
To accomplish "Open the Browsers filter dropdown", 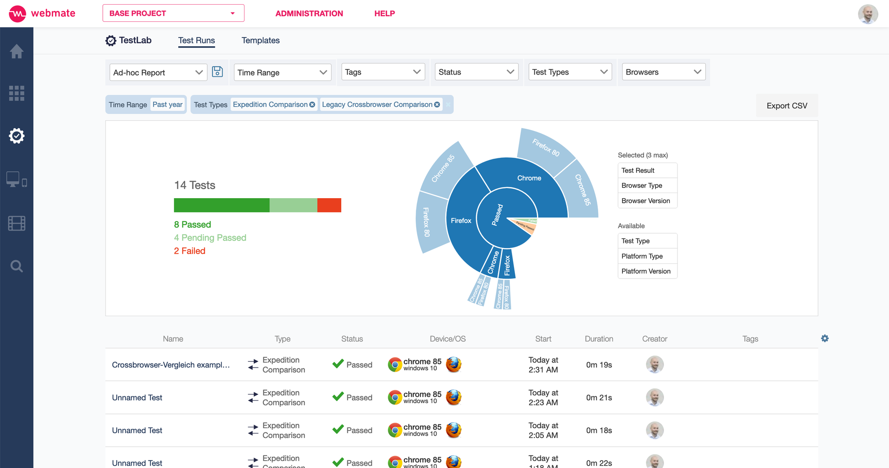I will 664,72.
